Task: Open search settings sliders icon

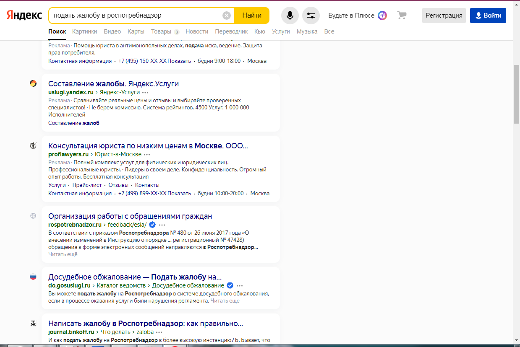Action: 311,16
